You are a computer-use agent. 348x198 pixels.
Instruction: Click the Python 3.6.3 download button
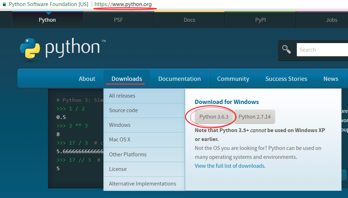[x=214, y=117]
